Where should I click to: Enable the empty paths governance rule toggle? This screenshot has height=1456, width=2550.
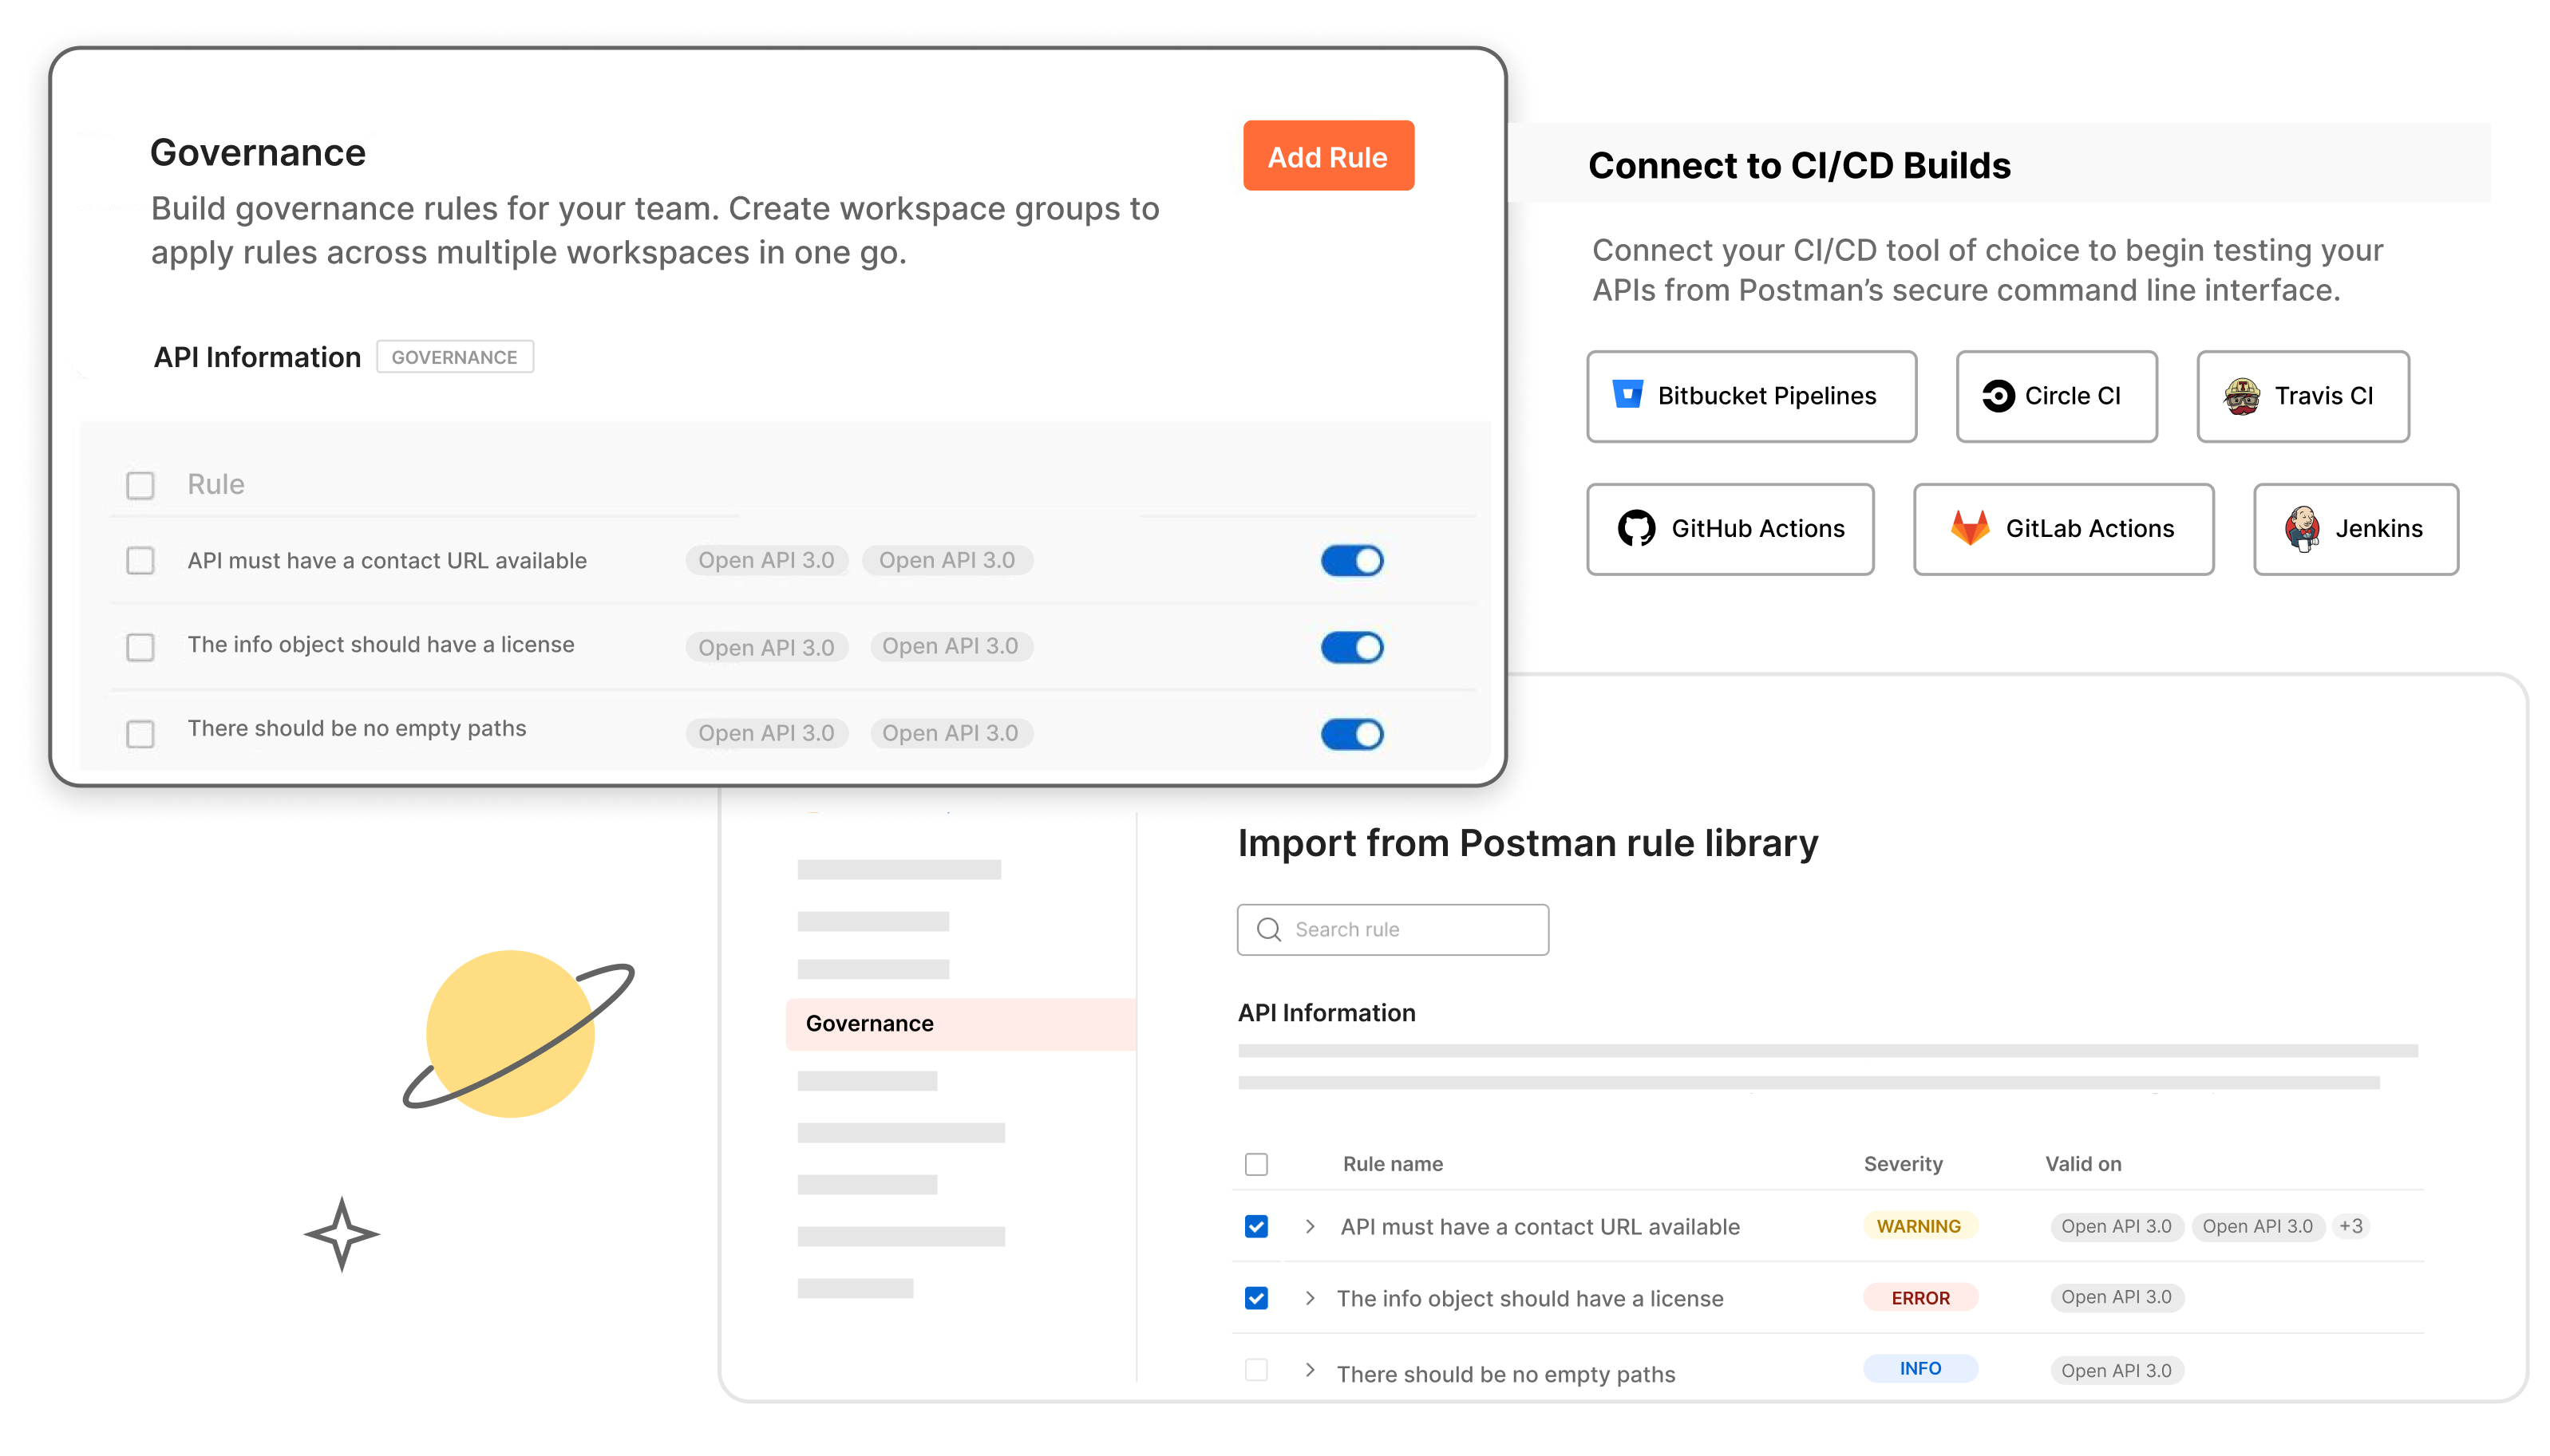point(1358,732)
